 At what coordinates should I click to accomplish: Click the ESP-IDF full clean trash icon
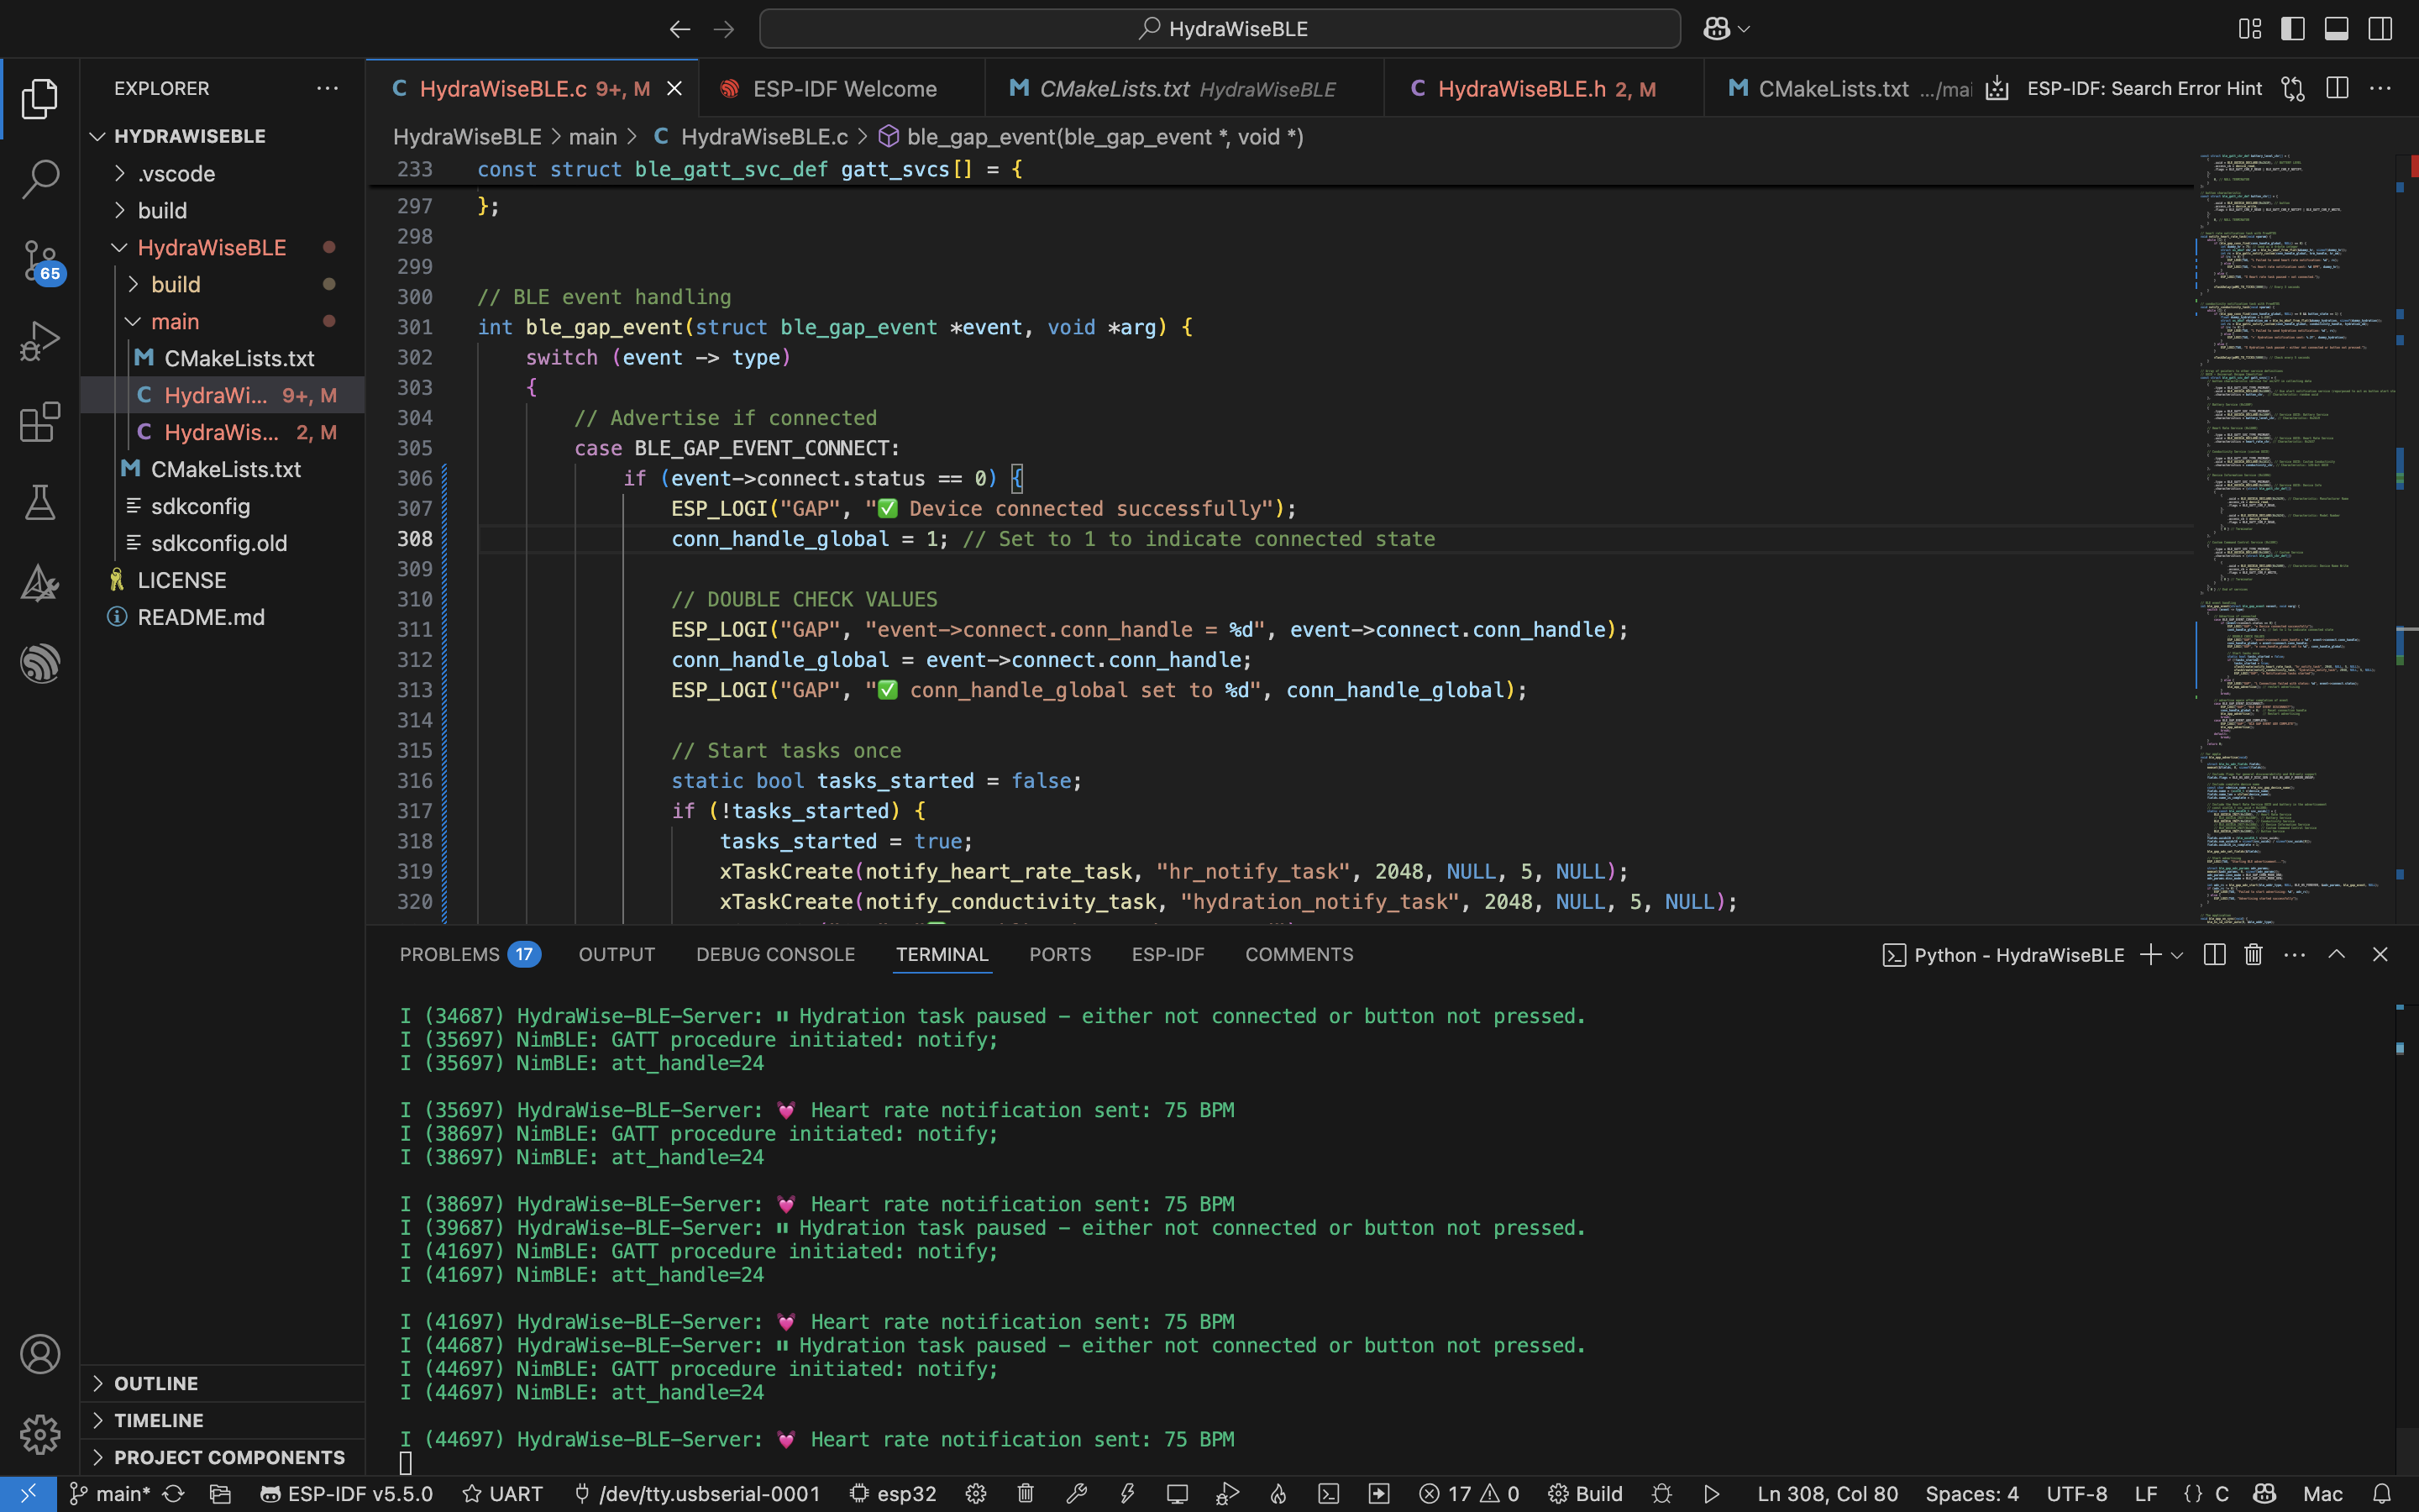tap(1026, 1494)
